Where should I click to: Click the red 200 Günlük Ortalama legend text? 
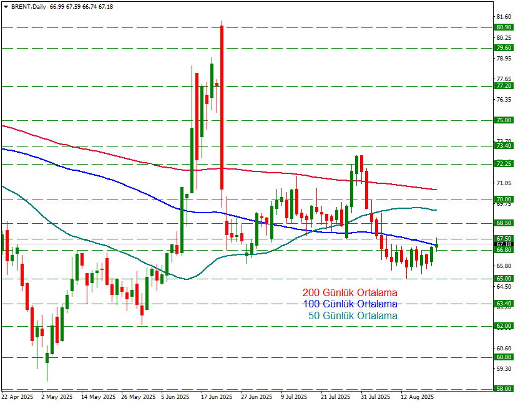350,293
